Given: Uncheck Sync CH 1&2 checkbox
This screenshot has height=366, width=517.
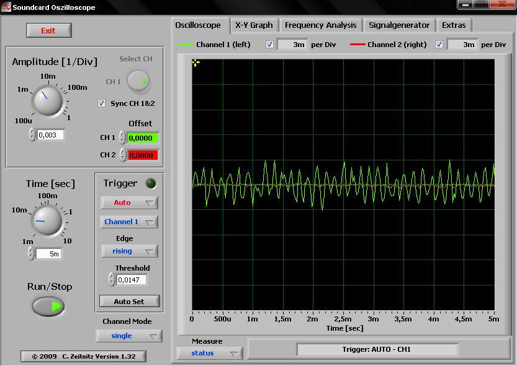Looking at the screenshot, I should [x=102, y=103].
